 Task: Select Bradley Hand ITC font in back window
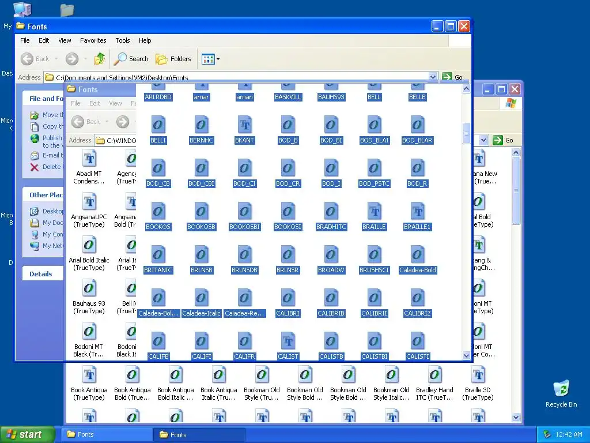[434, 376]
